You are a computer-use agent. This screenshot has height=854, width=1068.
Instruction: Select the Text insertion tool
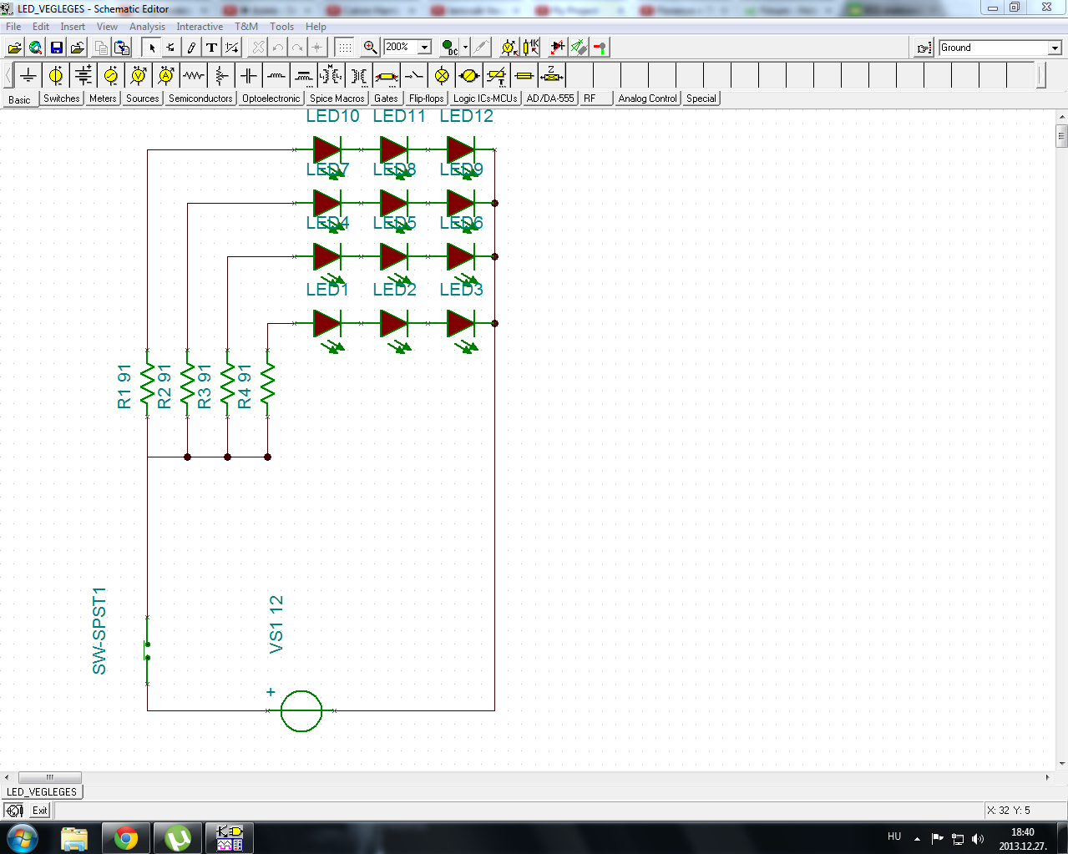pos(212,48)
